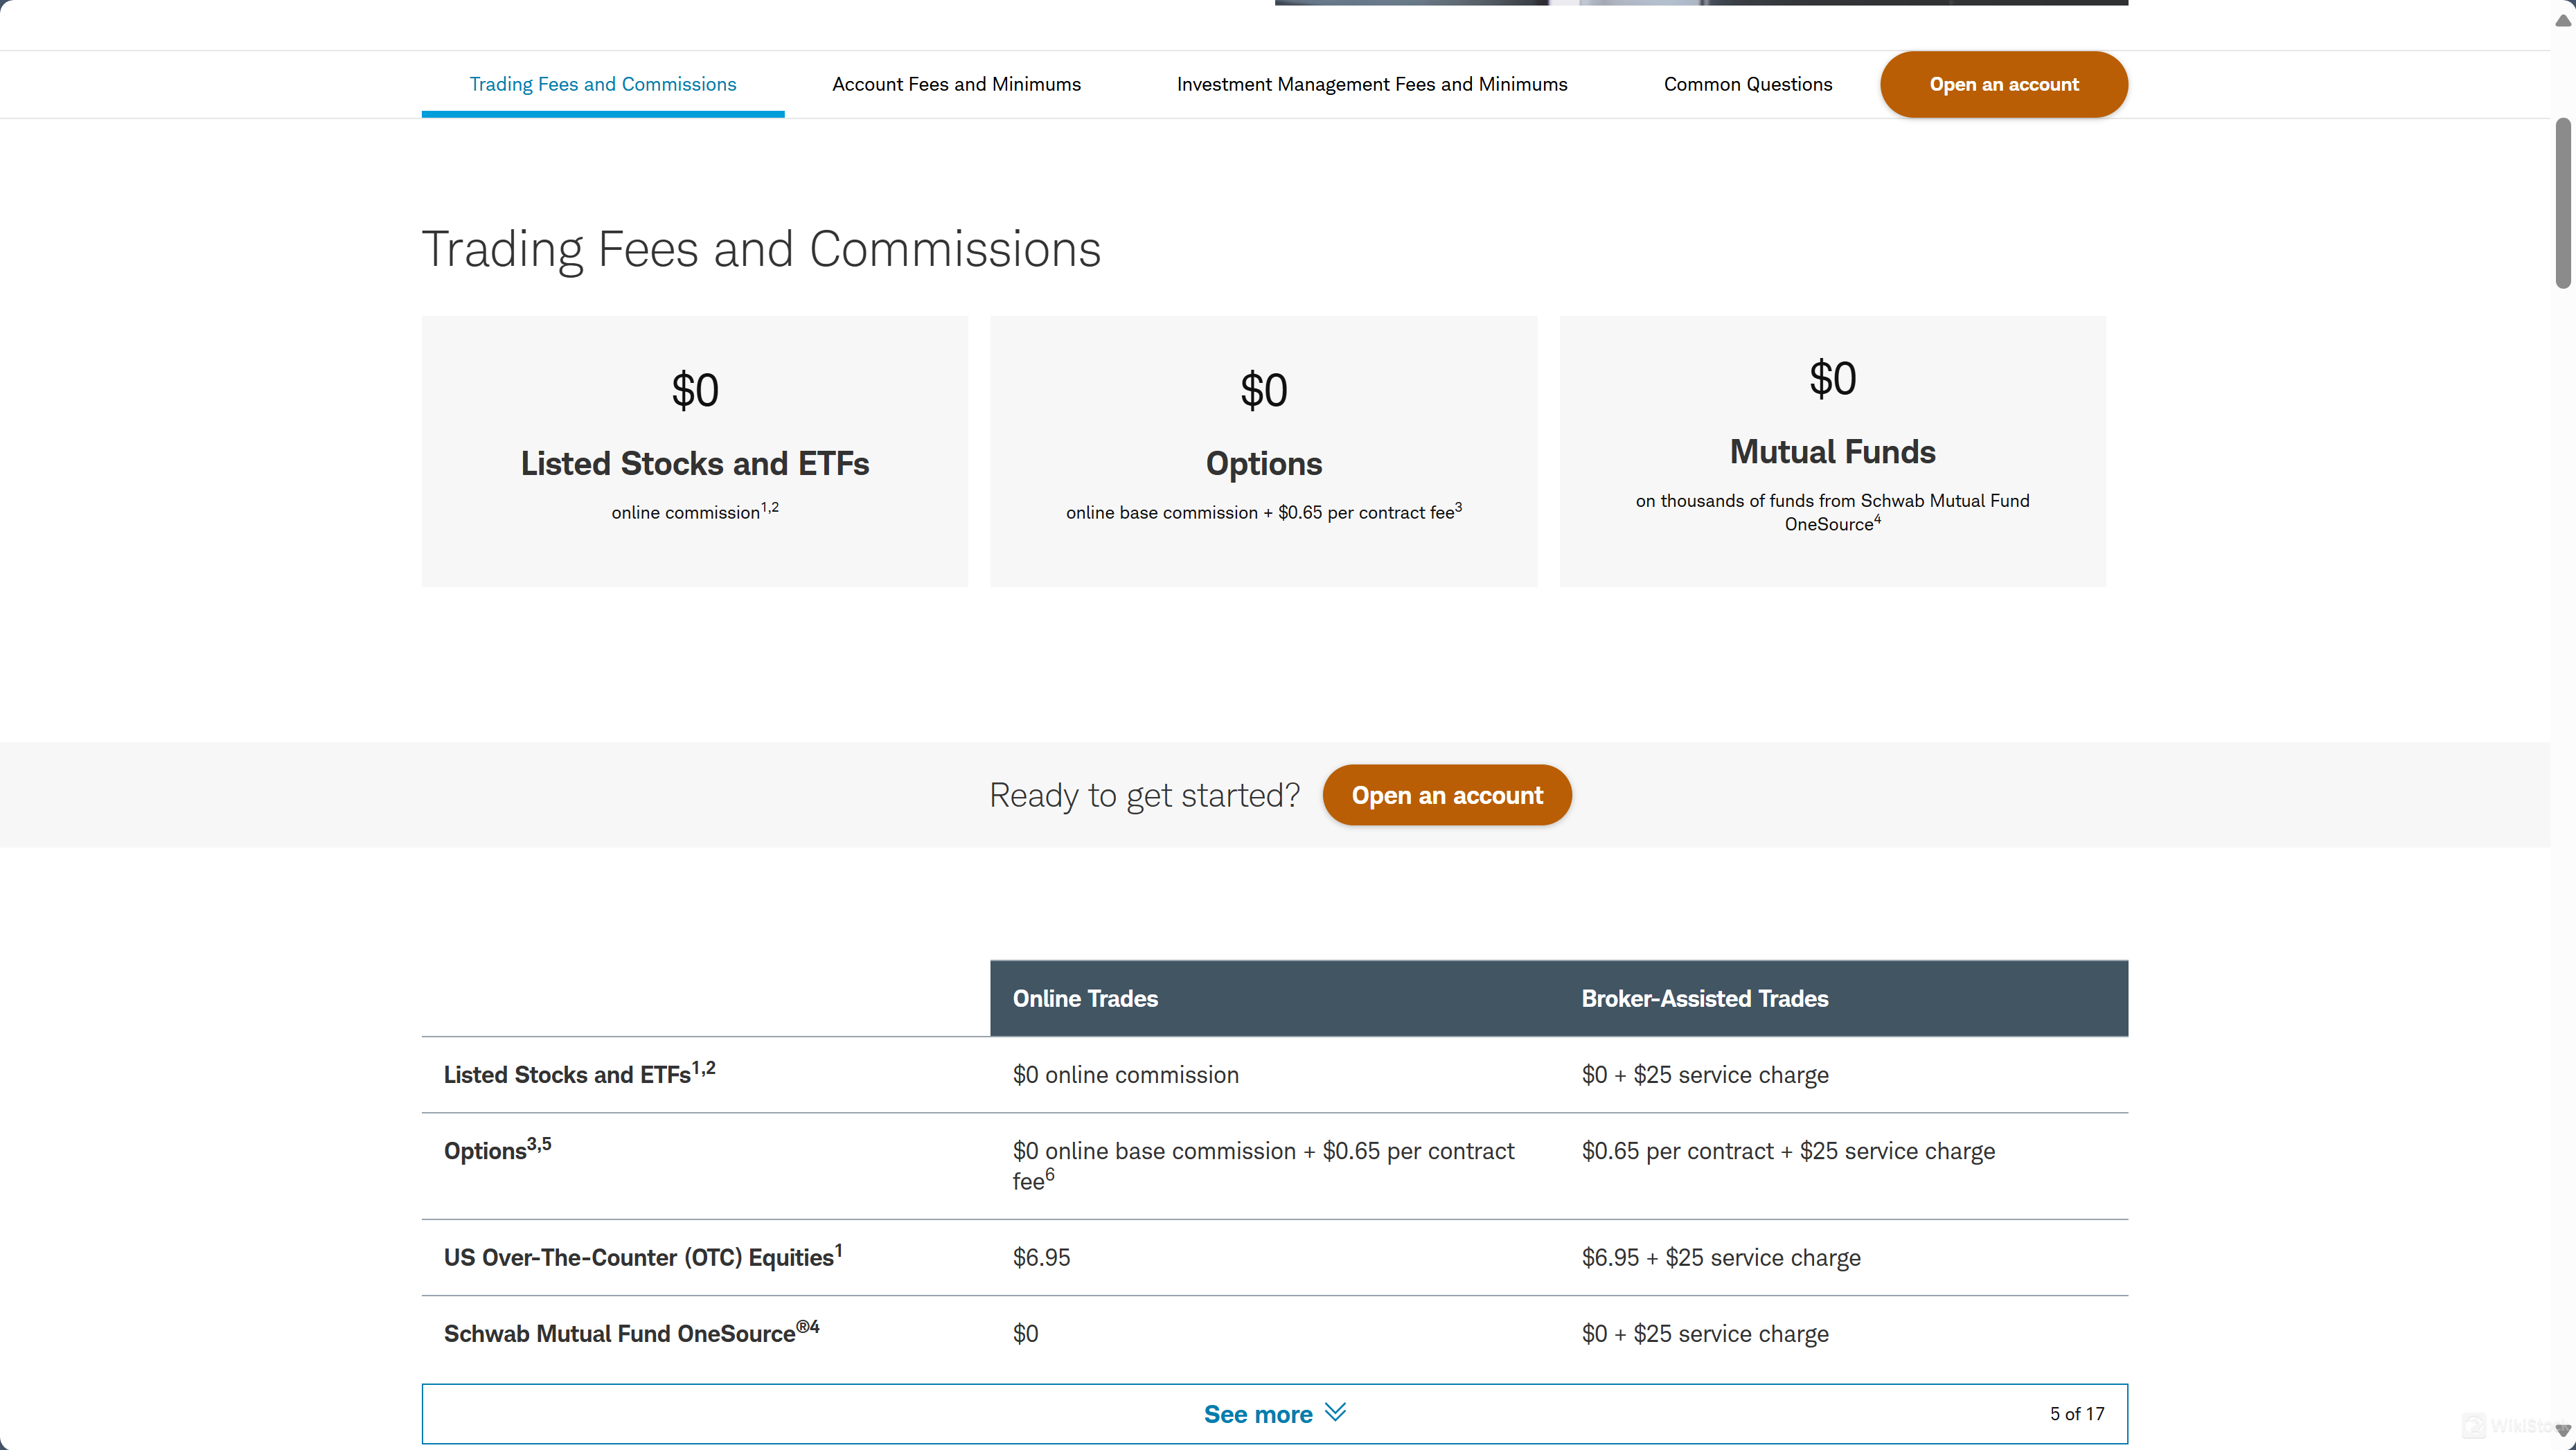Click footnote 1 on US OTC Equities row
This screenshot has height=1450, width=2576.
point(839,1250)
